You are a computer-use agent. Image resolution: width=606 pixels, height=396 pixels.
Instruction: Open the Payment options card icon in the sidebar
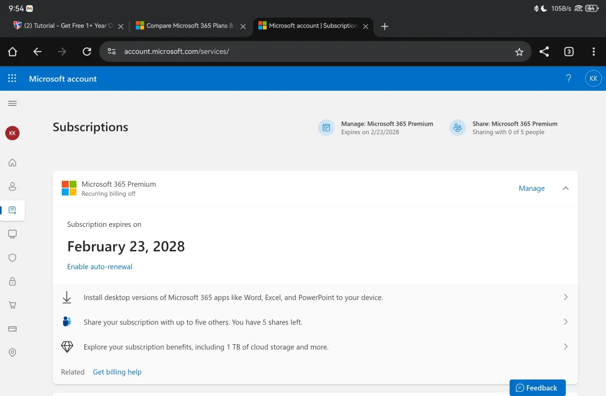pyautogui.click(x=12, y=329)
